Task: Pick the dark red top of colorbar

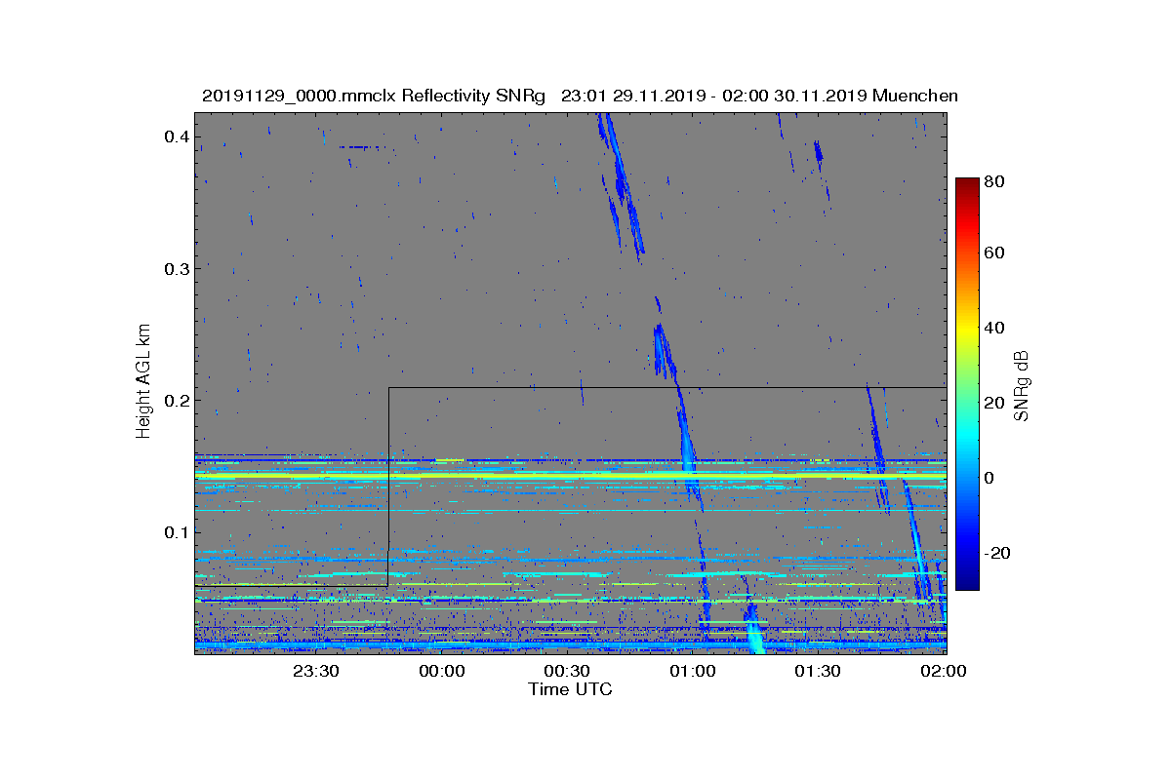Action: (x=967, y=185)
